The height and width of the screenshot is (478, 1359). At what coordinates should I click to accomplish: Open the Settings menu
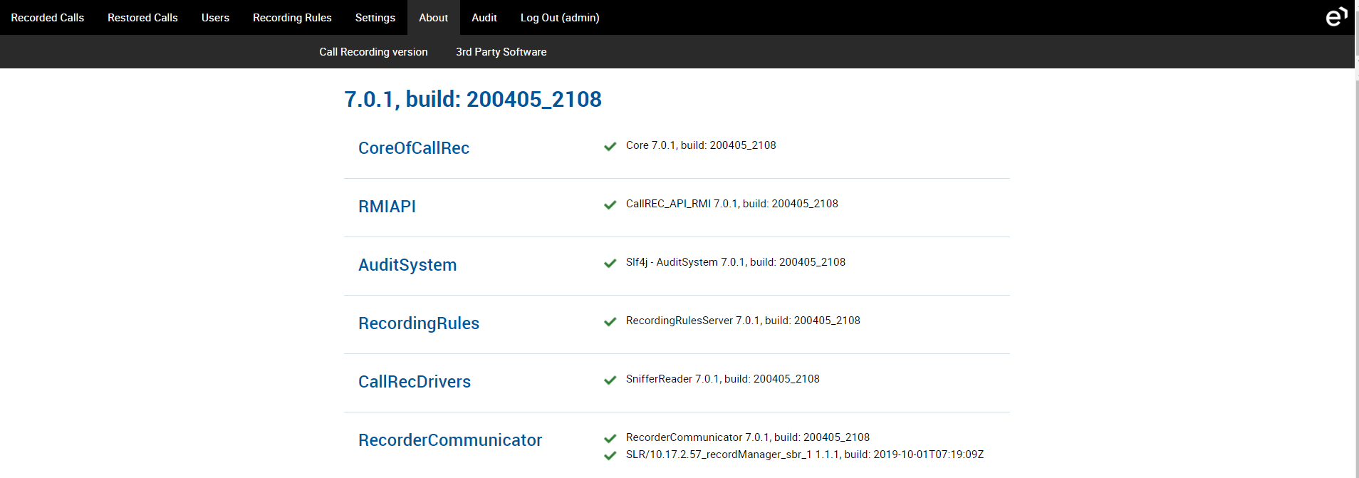click(375, 18)
